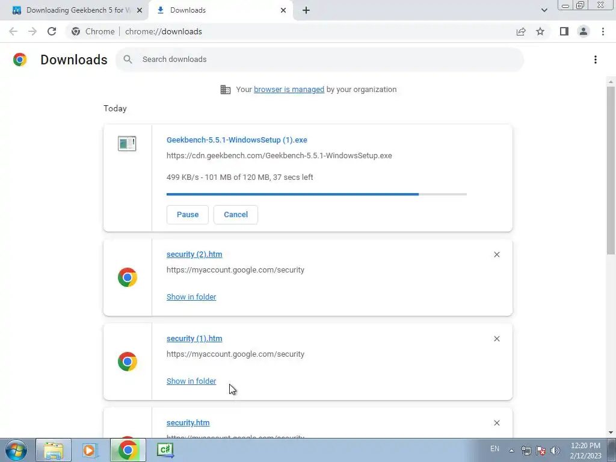Click the Chrome icon beside security (1).htm
Screen dimensions: 616x462
click(x=128, y=362)
